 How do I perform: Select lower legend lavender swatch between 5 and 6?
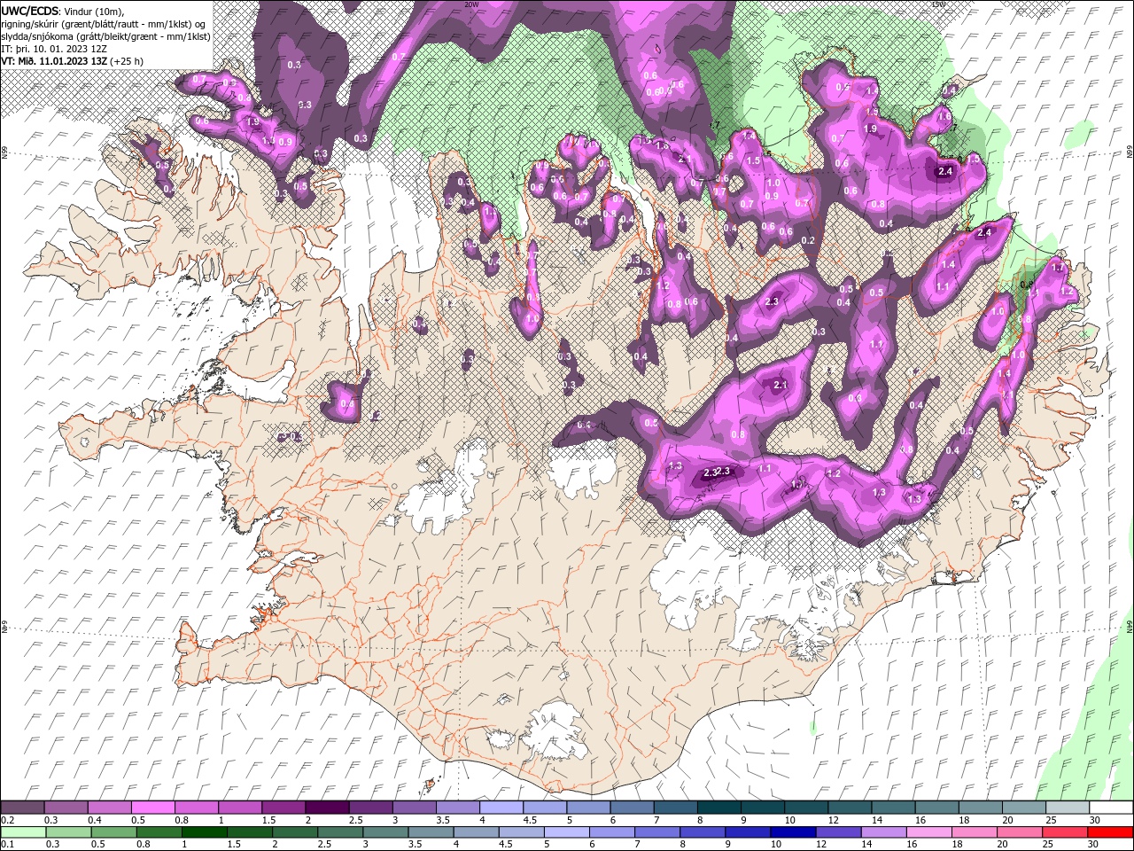coord(566,832)
